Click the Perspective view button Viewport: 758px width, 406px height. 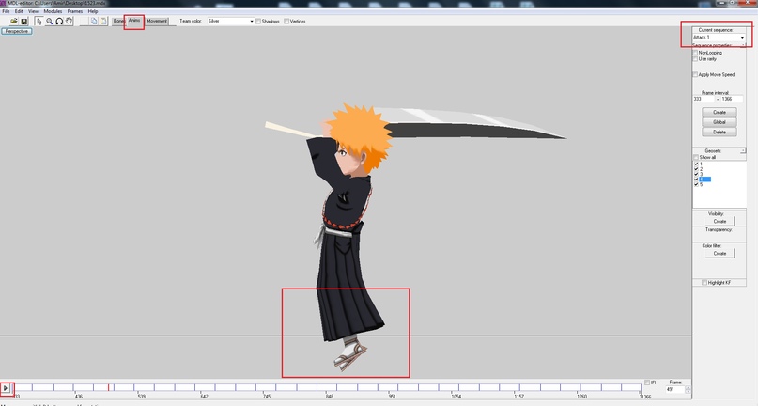[17, 31]
